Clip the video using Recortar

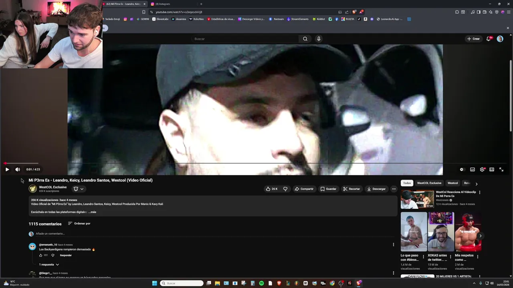352,189
